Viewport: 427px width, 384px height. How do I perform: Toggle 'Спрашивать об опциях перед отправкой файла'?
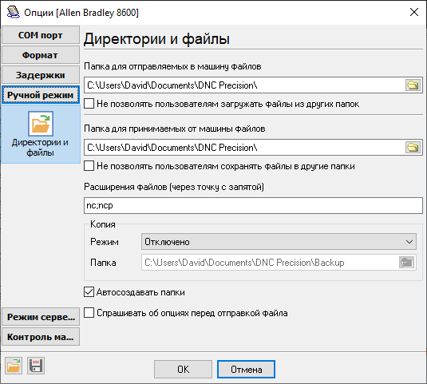tap(89, 313)
